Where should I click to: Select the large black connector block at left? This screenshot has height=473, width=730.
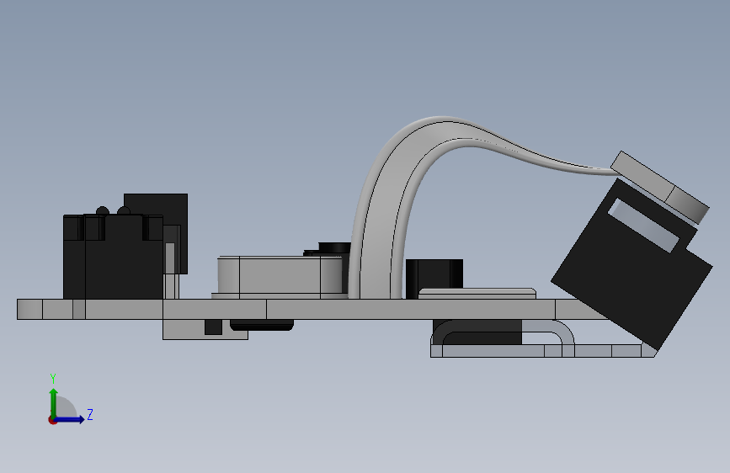(x=113, y=257)
